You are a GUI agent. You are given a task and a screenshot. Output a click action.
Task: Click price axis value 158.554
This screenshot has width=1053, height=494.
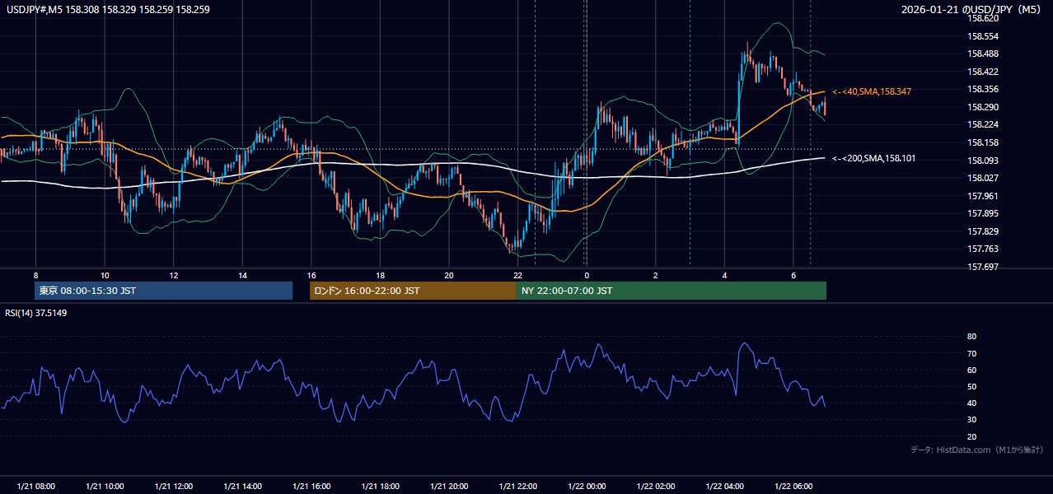[x=982, y=36]
